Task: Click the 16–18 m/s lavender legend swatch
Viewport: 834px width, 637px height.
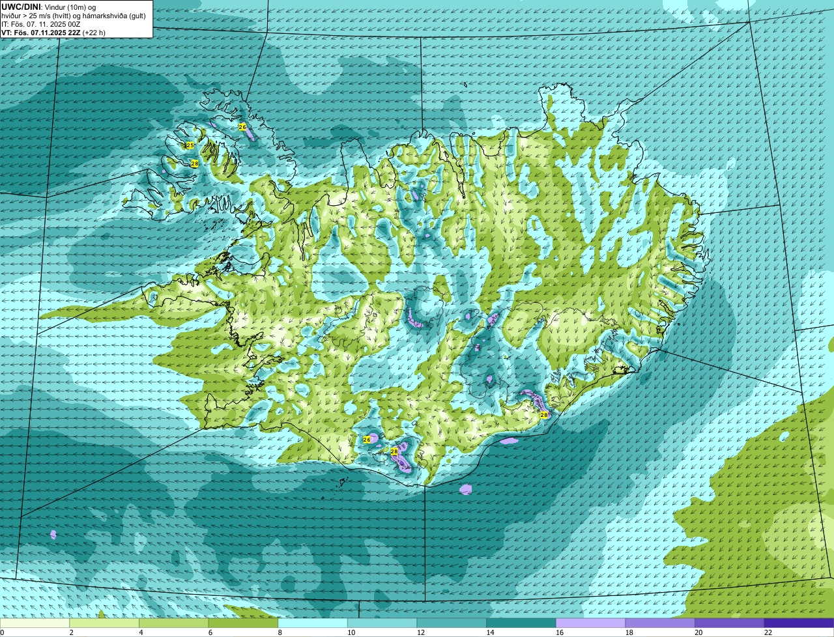Action: (590, 623)
